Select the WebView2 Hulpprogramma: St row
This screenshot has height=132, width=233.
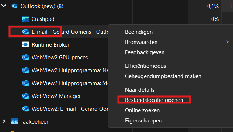point(58,83)
